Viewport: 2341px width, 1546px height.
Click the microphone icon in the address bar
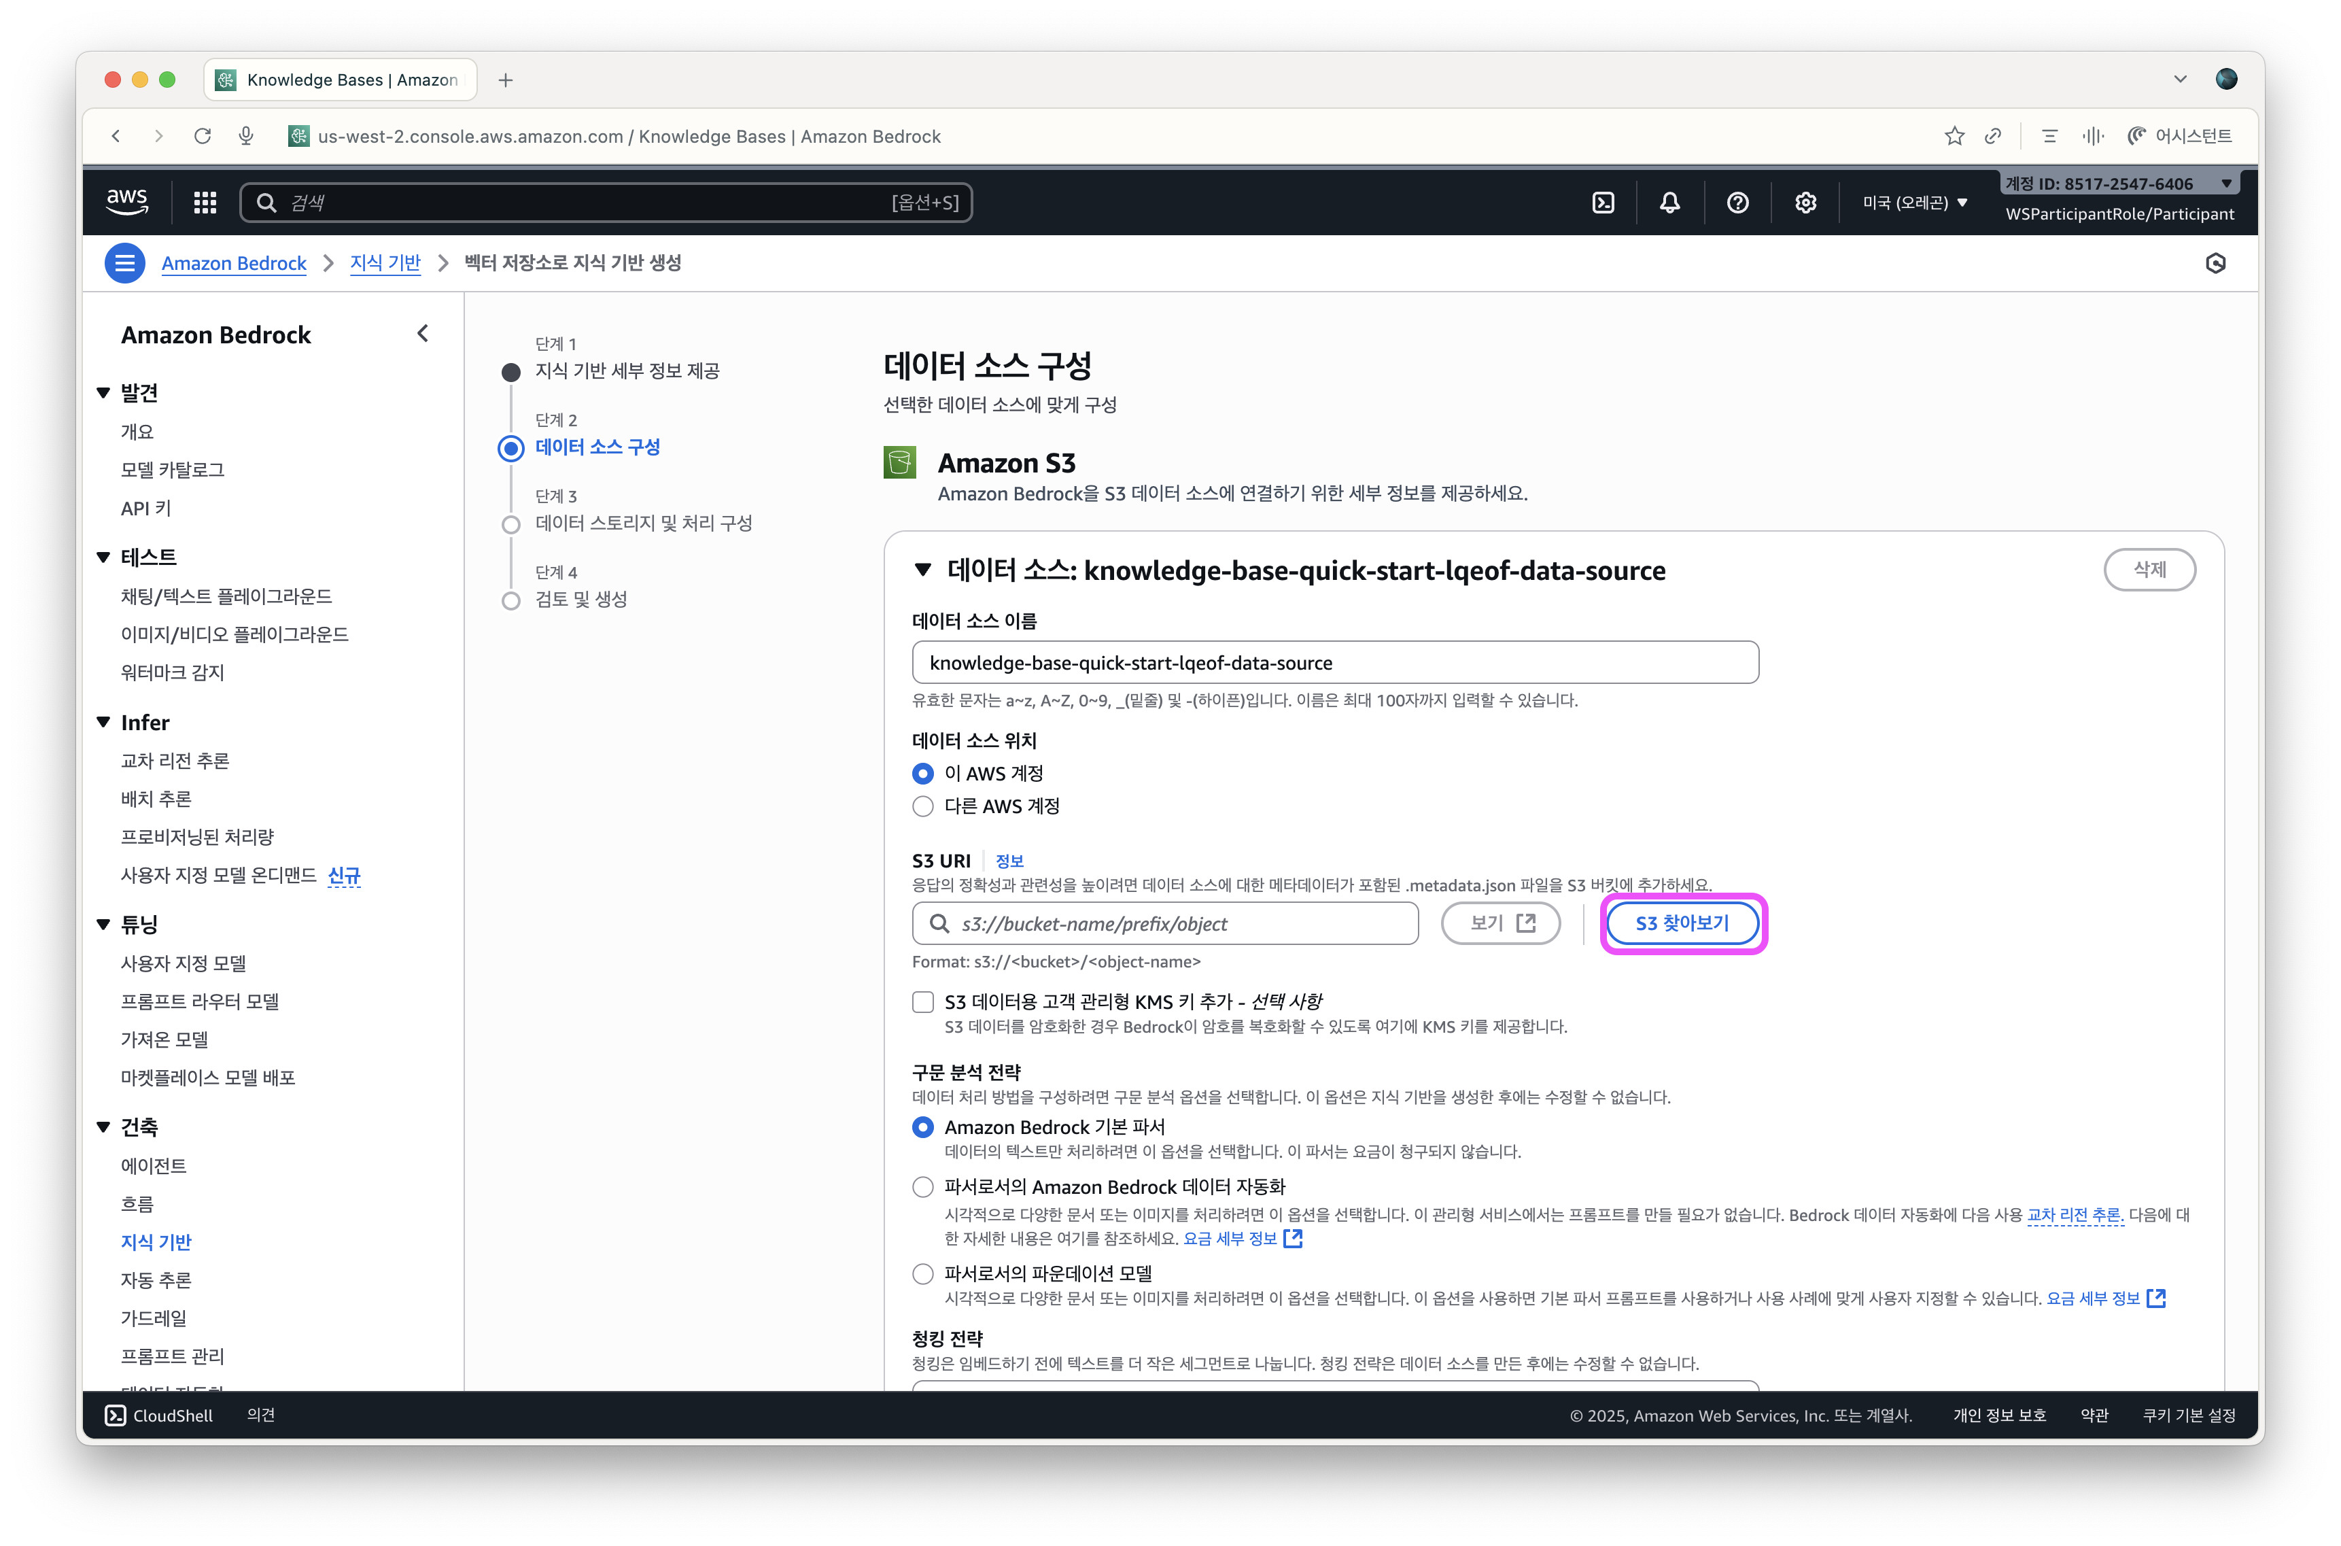(x=247, y=136)
